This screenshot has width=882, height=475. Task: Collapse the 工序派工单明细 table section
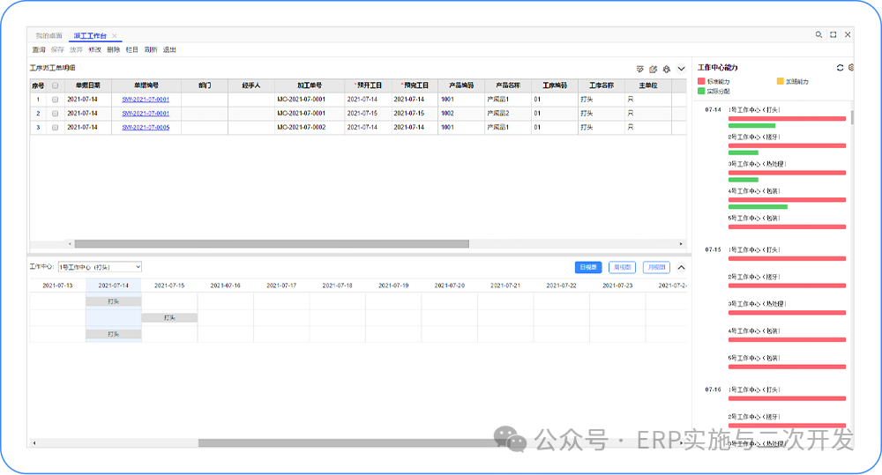point(681,69)
